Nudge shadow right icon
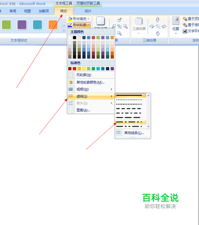Screen dimensions: 199x225 (125, 26)
